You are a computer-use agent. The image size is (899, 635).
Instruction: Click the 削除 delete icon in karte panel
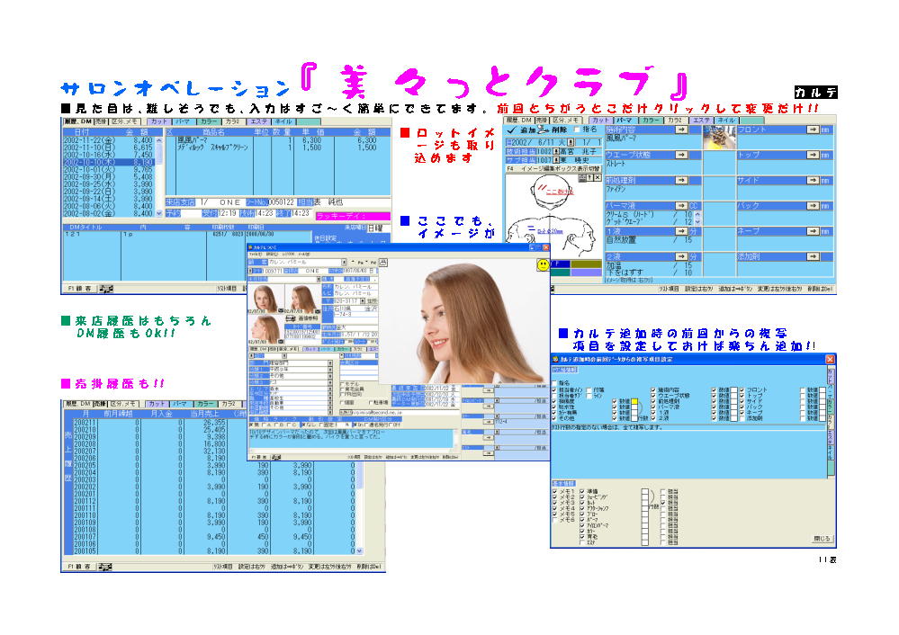click(x=544, y=130)
